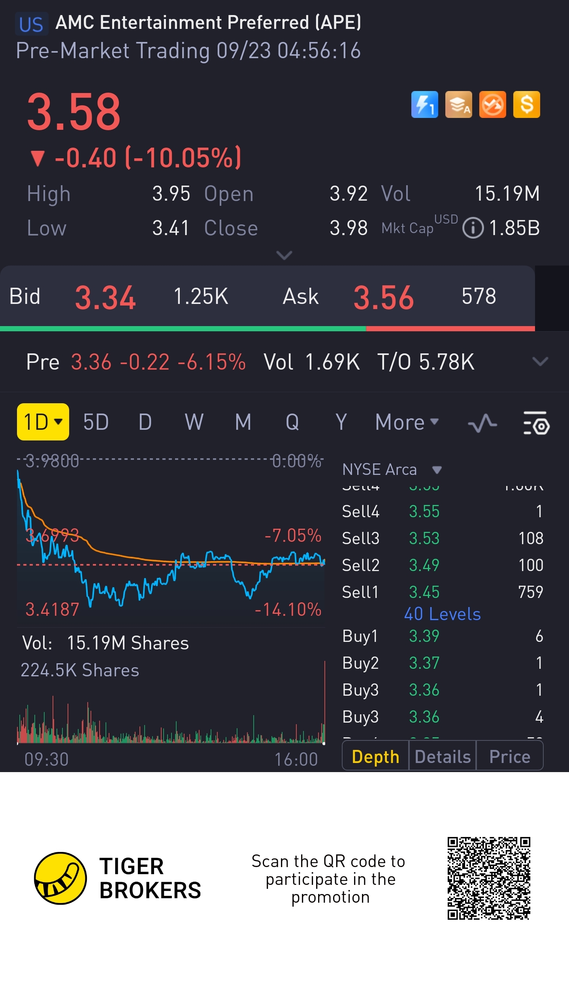Select the Depth tab
Screen dimensions: 569x985
[375, 757]
